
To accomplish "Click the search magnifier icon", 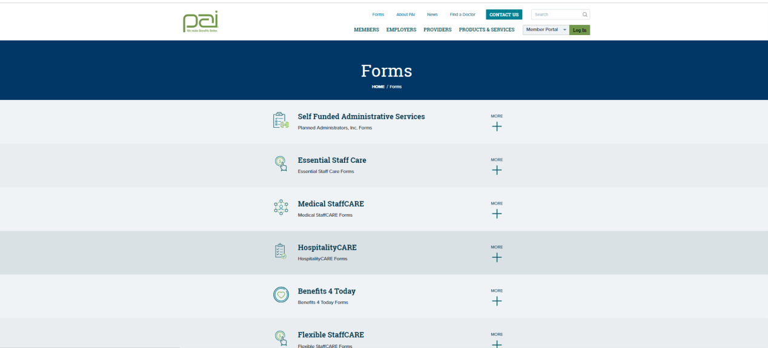I will [584, 15].
